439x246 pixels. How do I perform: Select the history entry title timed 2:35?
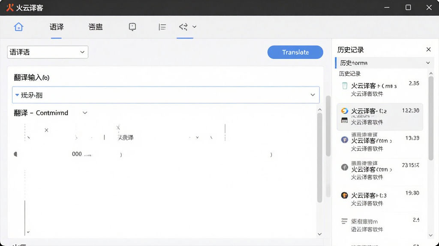[x=374, y=85]
